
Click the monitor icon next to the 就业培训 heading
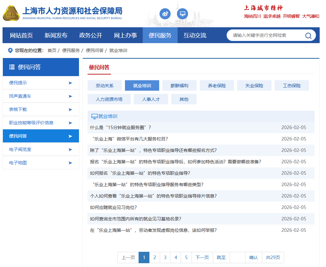[x=94, y=116]
